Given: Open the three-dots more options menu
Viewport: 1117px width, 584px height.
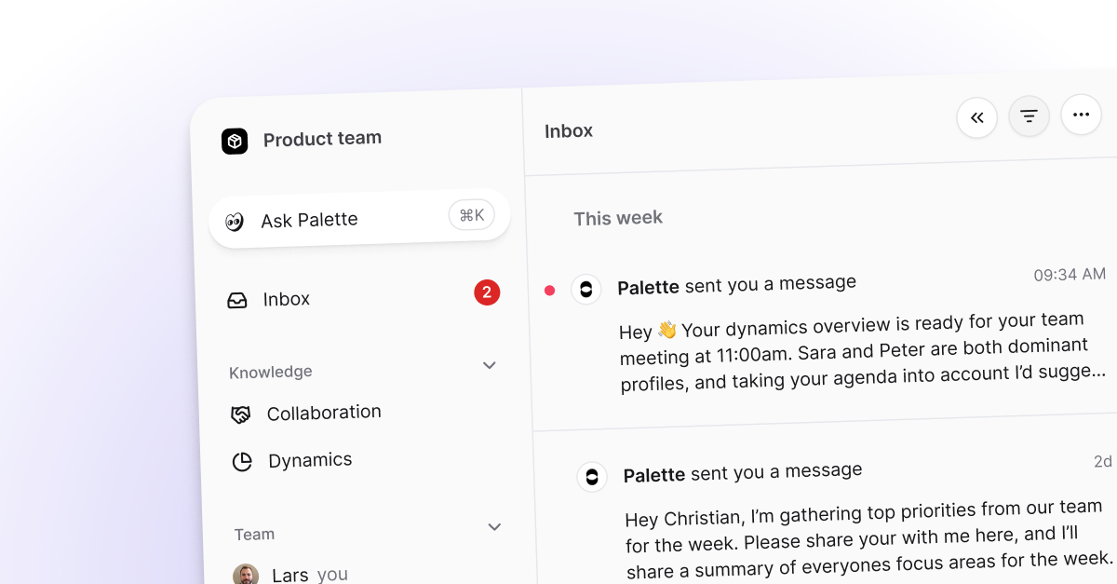Looking at the screenshot, I should click(x=1081, y=115).
